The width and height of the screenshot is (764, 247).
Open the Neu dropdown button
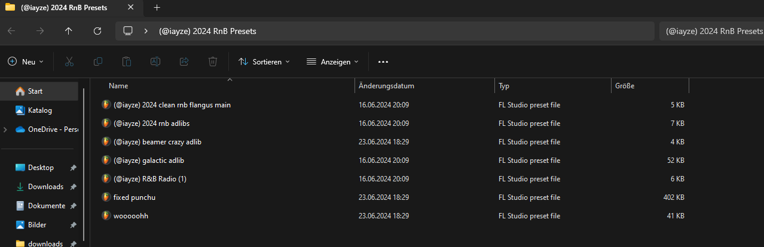26,61
